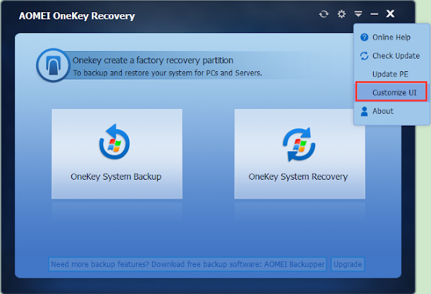Viewport: 431px width, 294px height.
Task: Collapse the dropdown menu arrow icon
Action: pyautogui.click(x=358, y=13)
